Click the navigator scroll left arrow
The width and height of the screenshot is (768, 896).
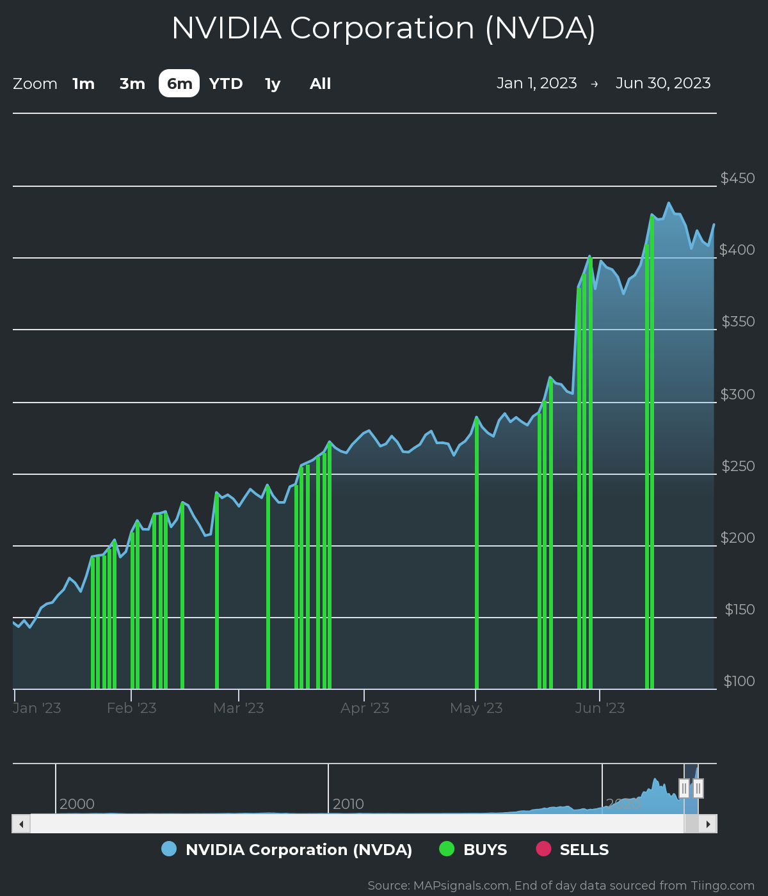(21, 824)
